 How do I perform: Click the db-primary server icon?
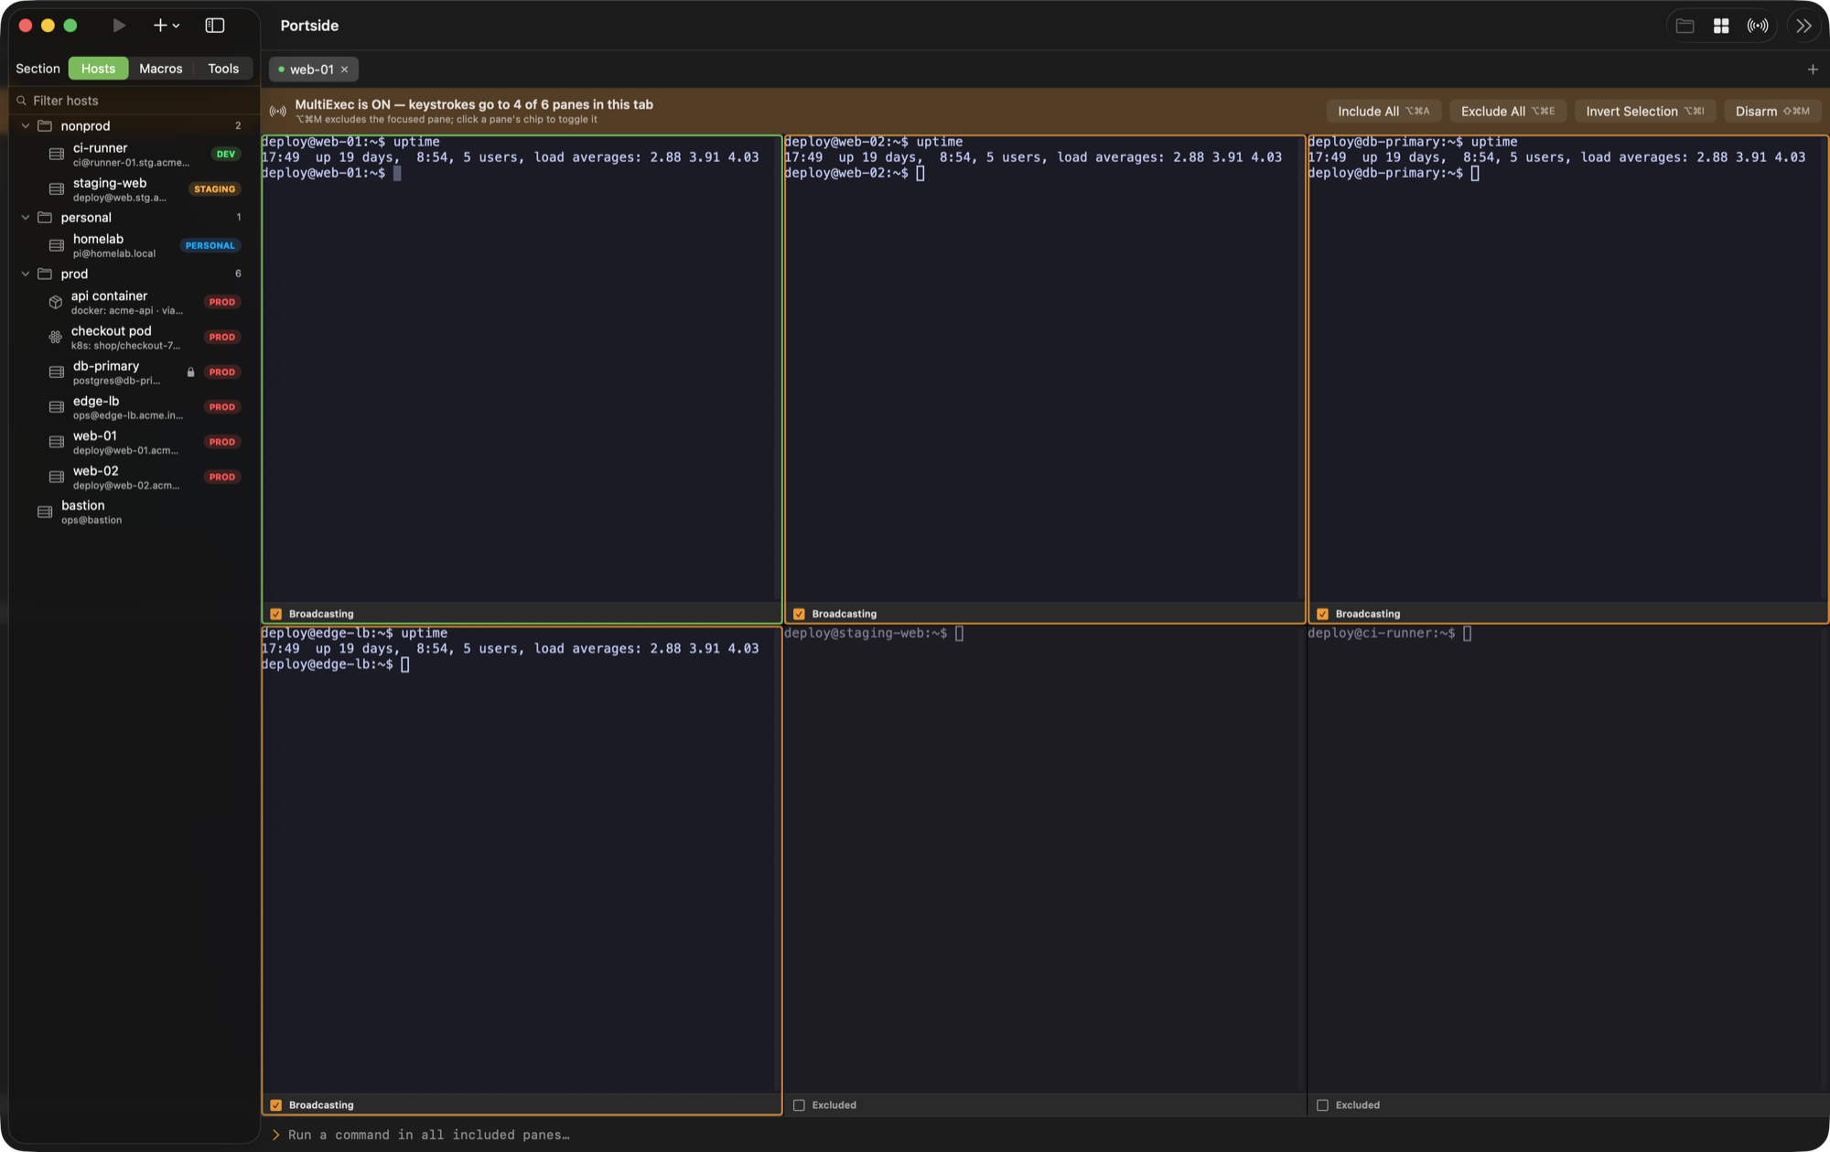pos(57,372)
